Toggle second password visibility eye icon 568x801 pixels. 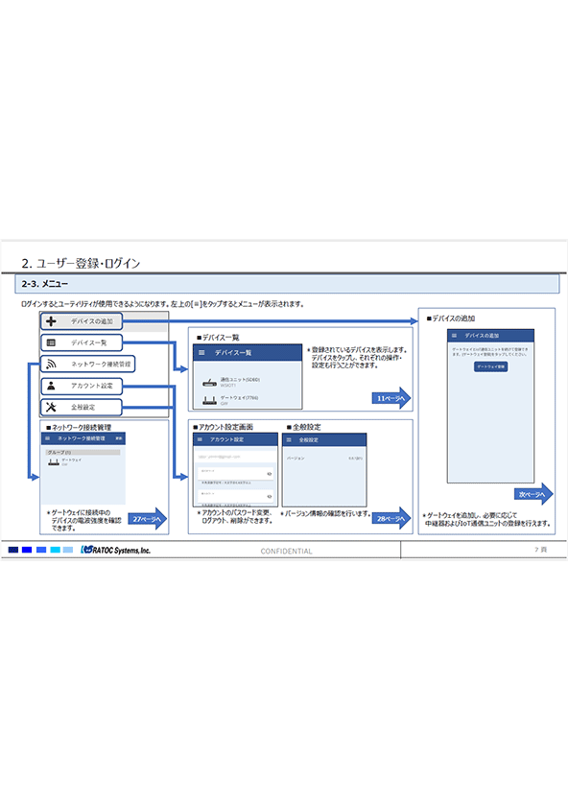tap(270, 497)
